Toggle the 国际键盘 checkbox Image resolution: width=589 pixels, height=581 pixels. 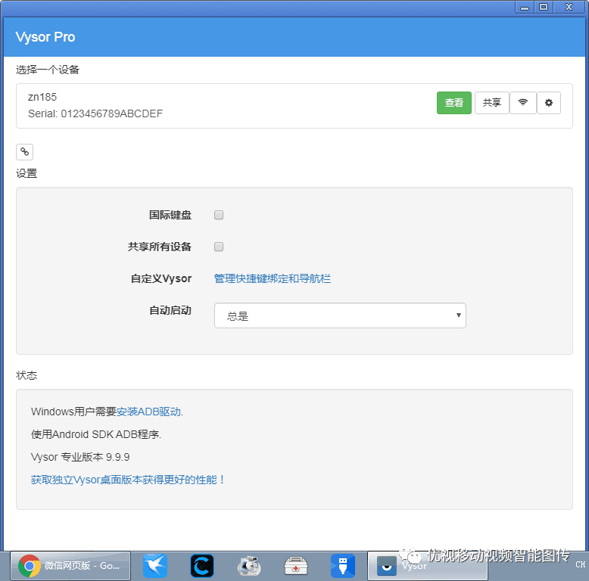click(x=219, y=215)
